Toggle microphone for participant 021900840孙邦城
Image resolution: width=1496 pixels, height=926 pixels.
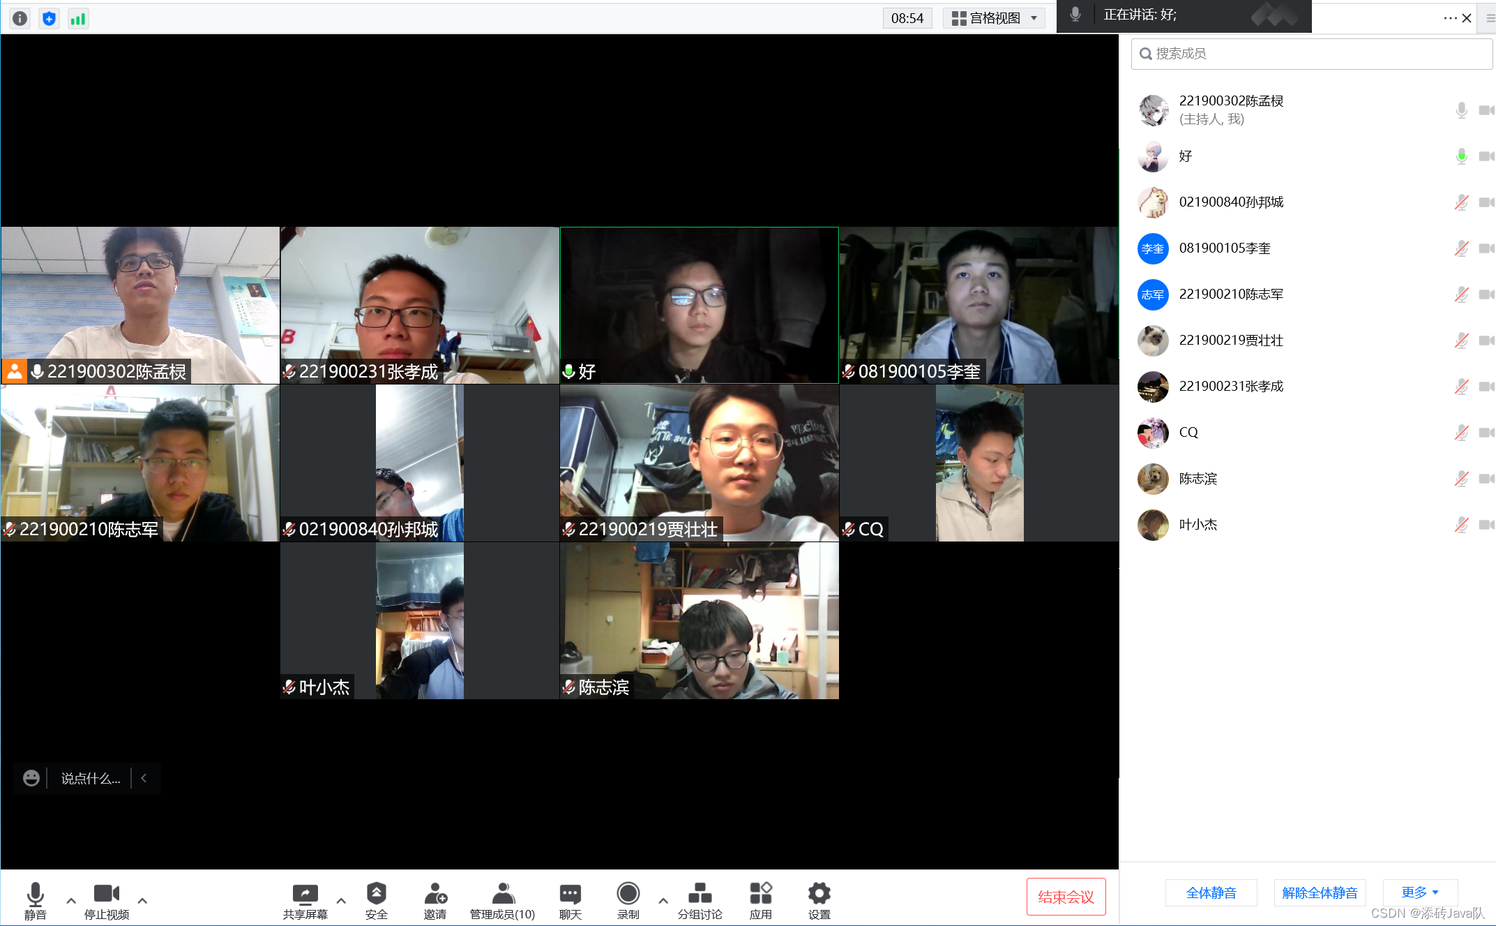click(1461, 202)
